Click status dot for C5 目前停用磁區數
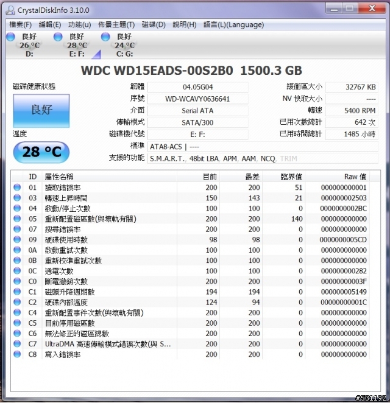Screen dimensions: 390x403 (x=17, y=323)
